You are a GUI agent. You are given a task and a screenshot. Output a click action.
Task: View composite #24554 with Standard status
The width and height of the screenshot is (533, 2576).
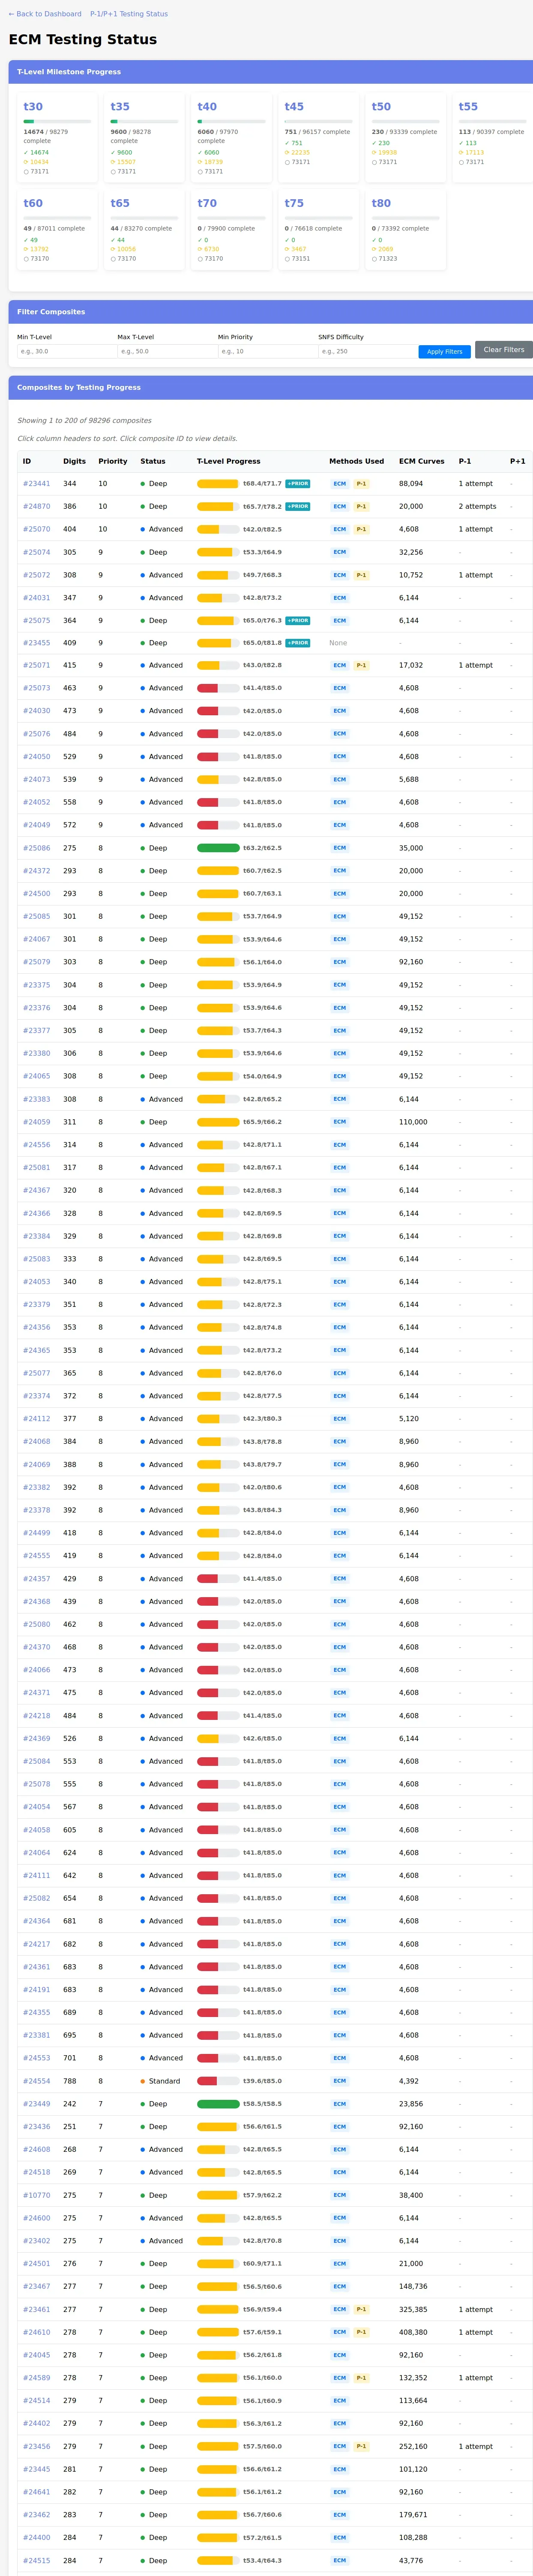(37, 2081)
